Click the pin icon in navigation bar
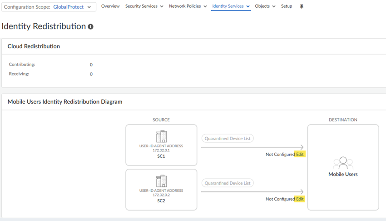 (x=302, y=6)
